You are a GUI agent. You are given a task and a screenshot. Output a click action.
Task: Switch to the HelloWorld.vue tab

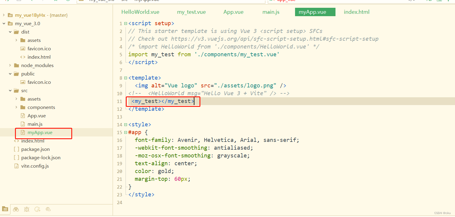click(140, 12)
